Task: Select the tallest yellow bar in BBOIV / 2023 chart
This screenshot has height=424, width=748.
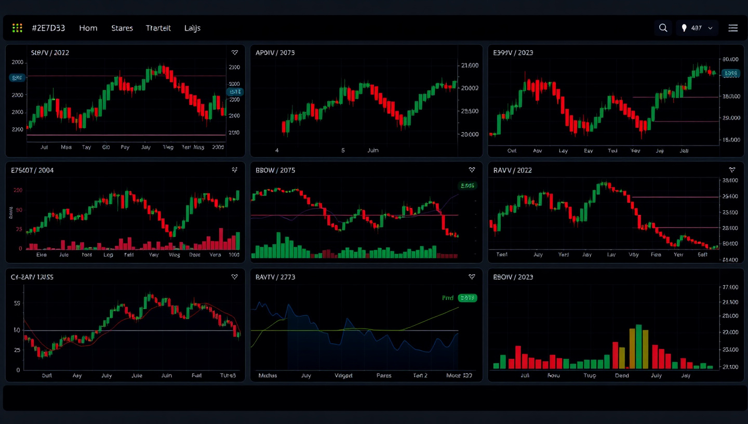Action: tap(639, 347)
